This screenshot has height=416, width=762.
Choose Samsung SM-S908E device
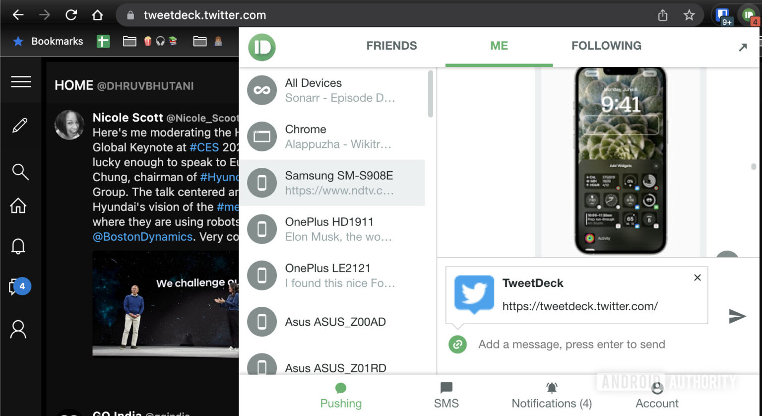332,183
